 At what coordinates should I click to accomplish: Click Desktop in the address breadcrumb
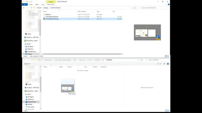click(46, 8)
